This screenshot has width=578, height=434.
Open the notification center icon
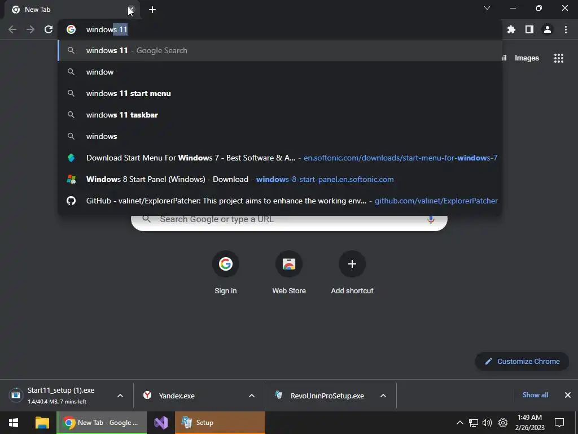point(559,423)
